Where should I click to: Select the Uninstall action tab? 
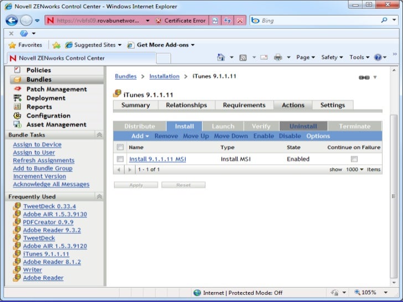click(x=303, y=126)
